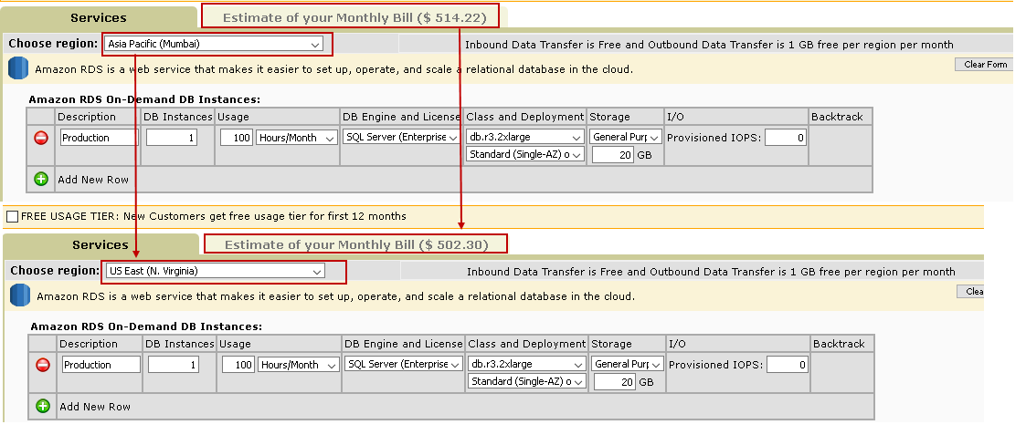Click Amazon RDS icon in Mumbai panel
The width and height of the screenshot is (1026, 435).
(x=18, y=68)
